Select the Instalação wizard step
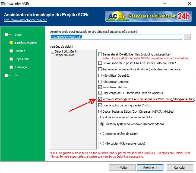196x173 pixels. point(21,67)
